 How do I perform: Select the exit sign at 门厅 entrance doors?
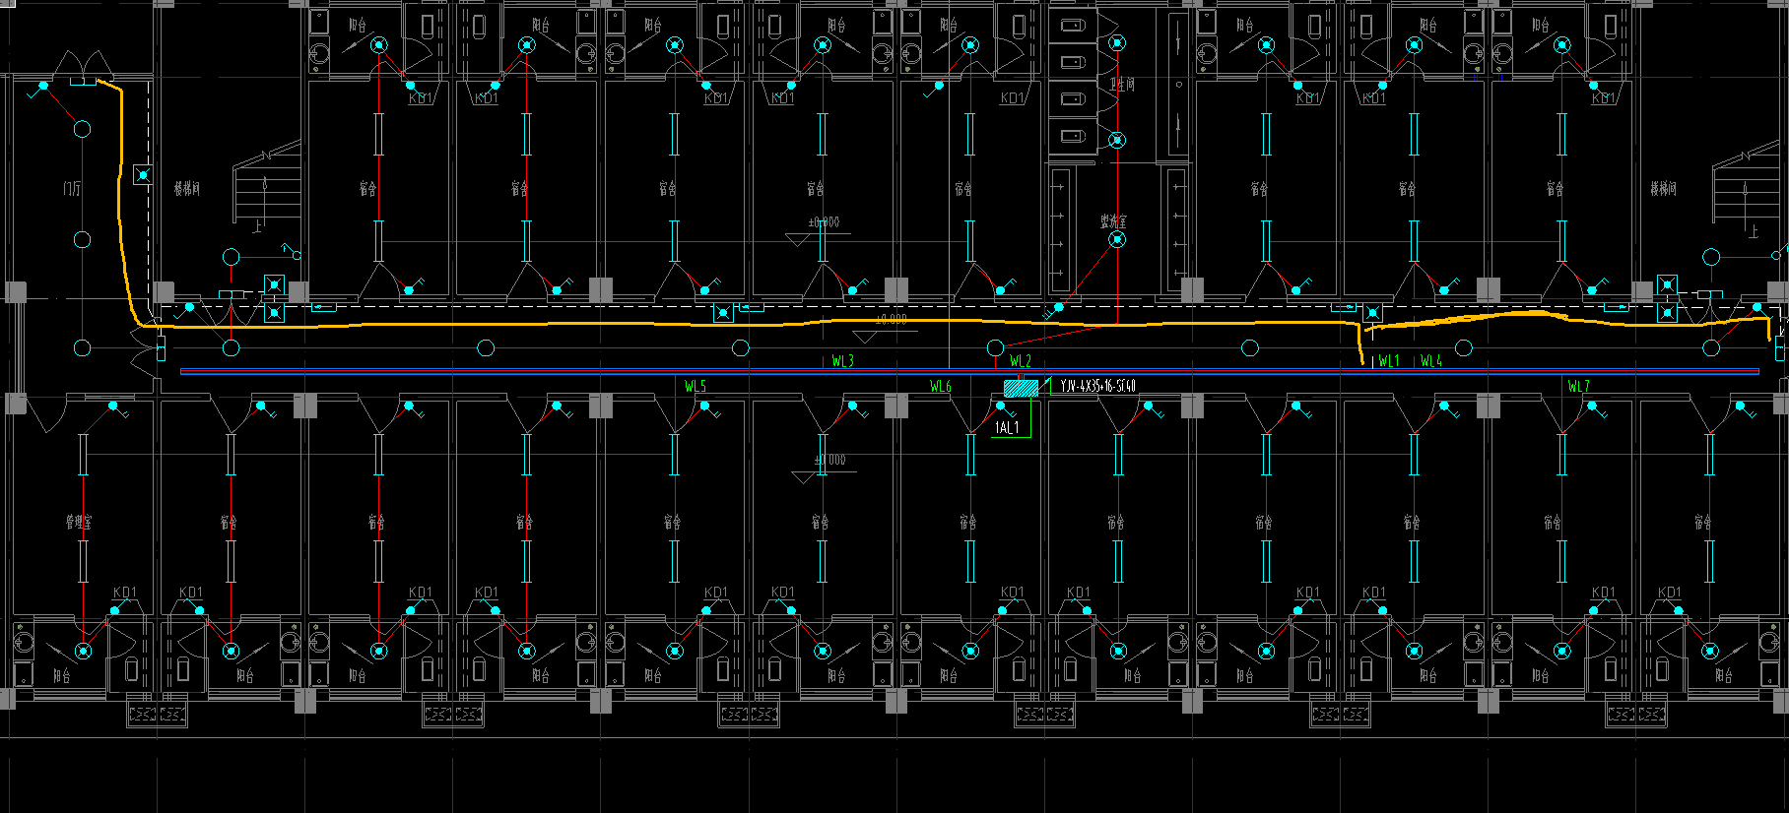tap(83, 81)
